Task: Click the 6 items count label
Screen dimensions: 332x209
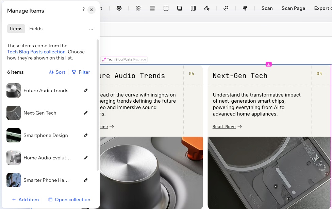Action: coord(15,72)
